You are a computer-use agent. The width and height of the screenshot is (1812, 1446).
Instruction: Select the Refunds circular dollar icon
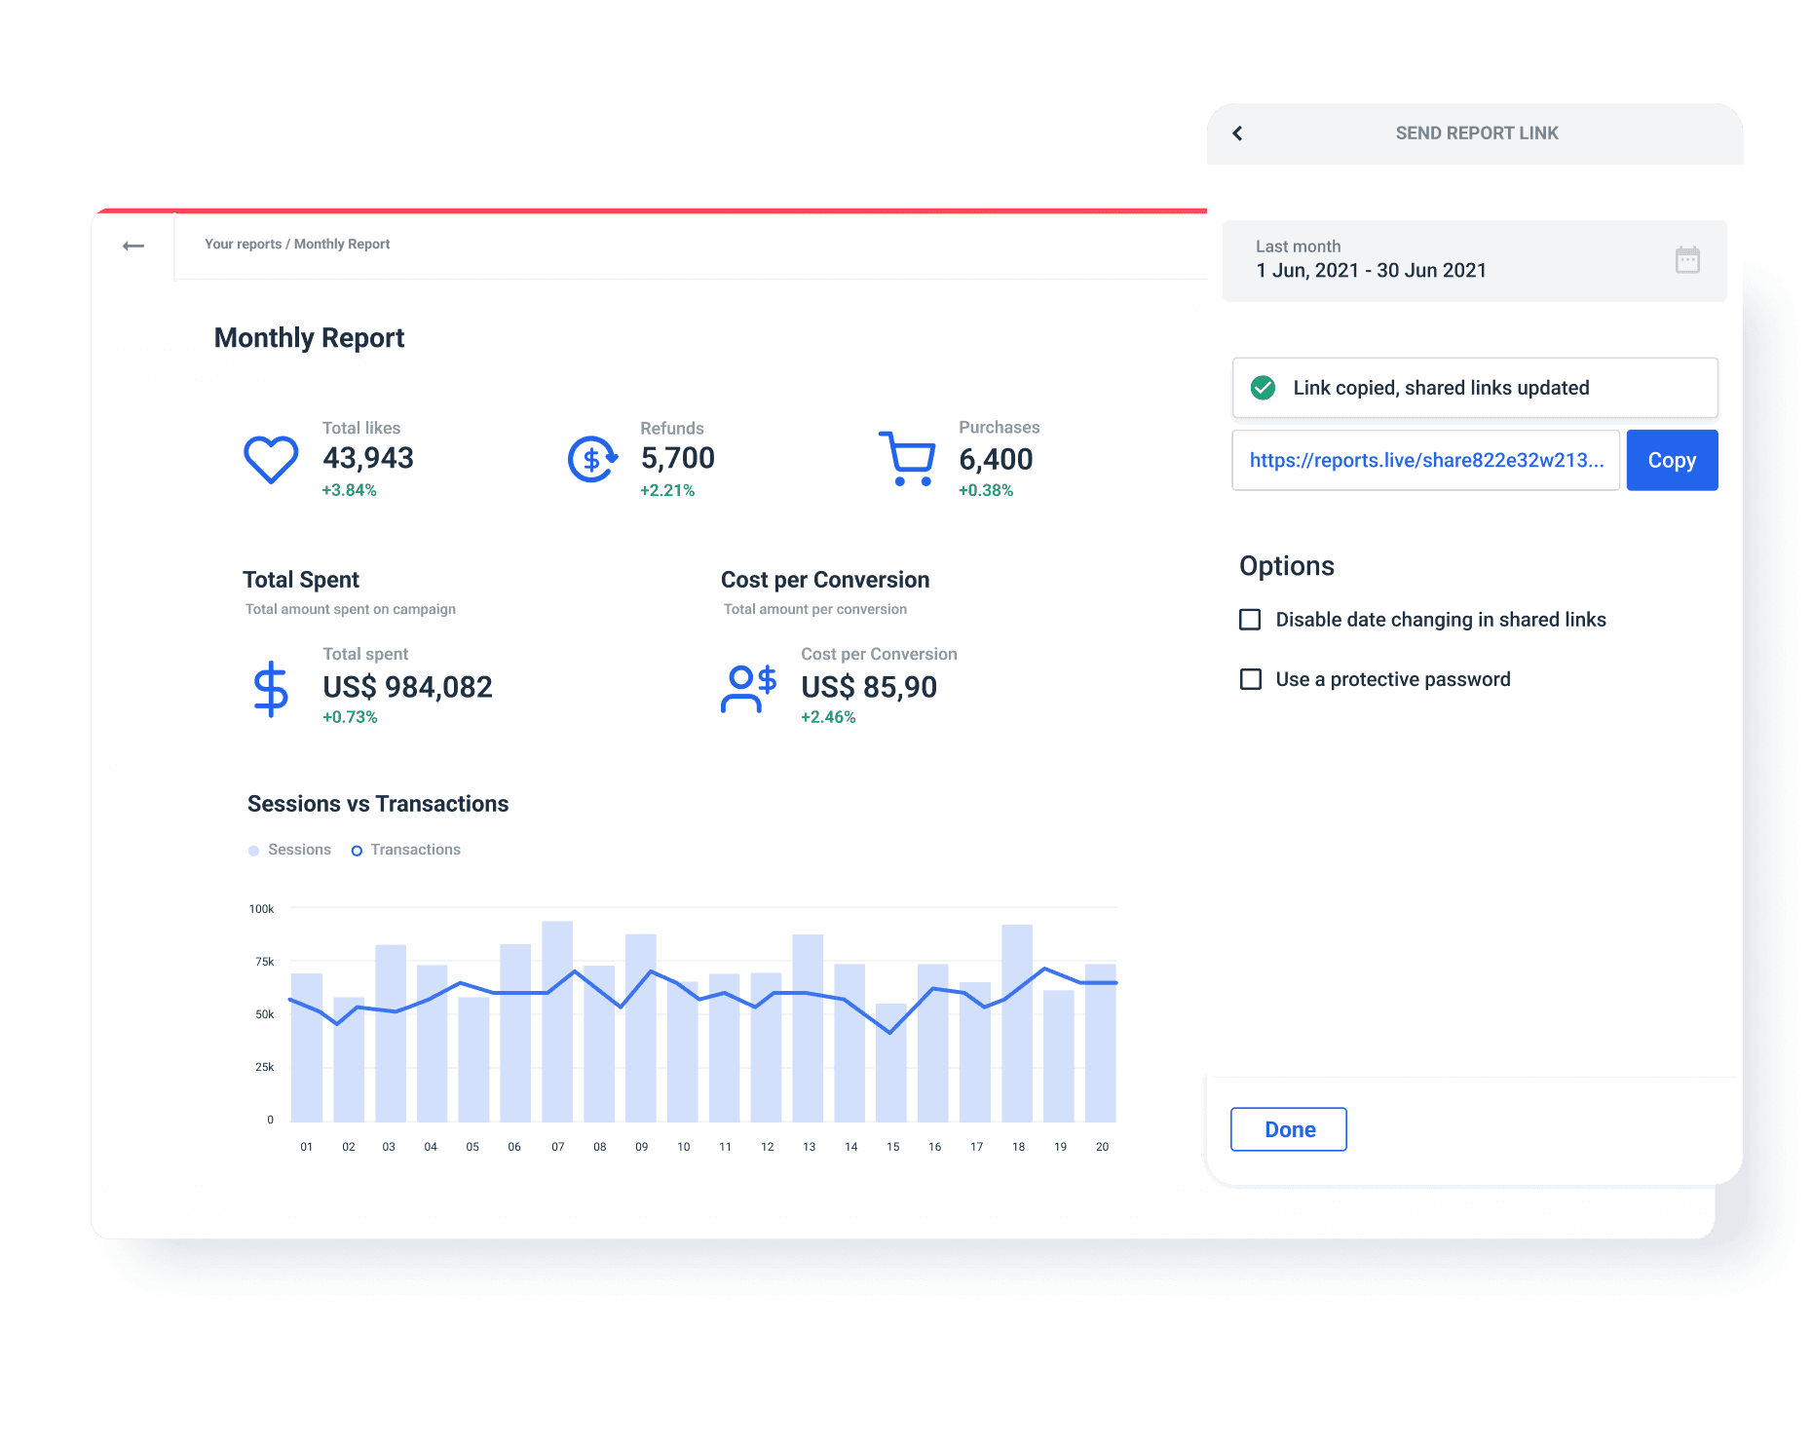[x=590, y=458]
